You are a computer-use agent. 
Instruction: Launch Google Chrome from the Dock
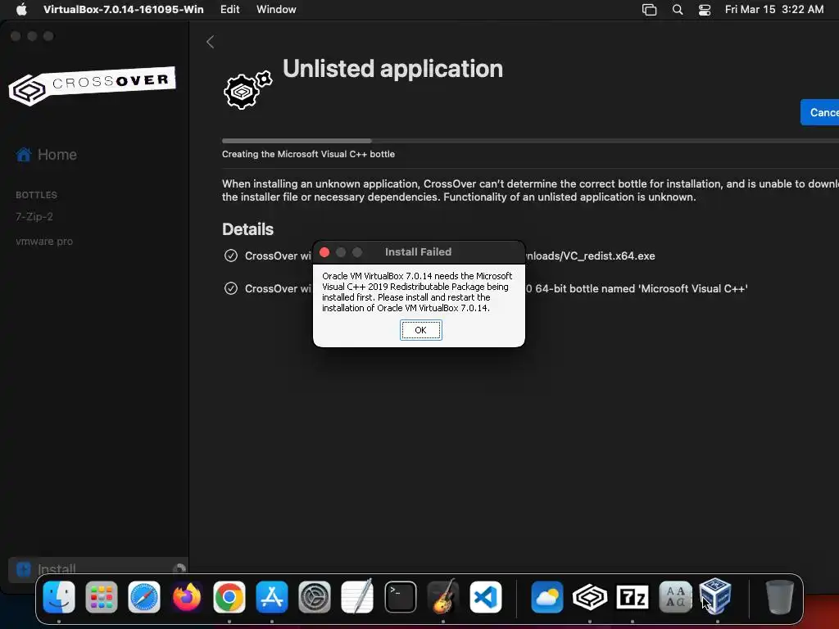(229, 597)
